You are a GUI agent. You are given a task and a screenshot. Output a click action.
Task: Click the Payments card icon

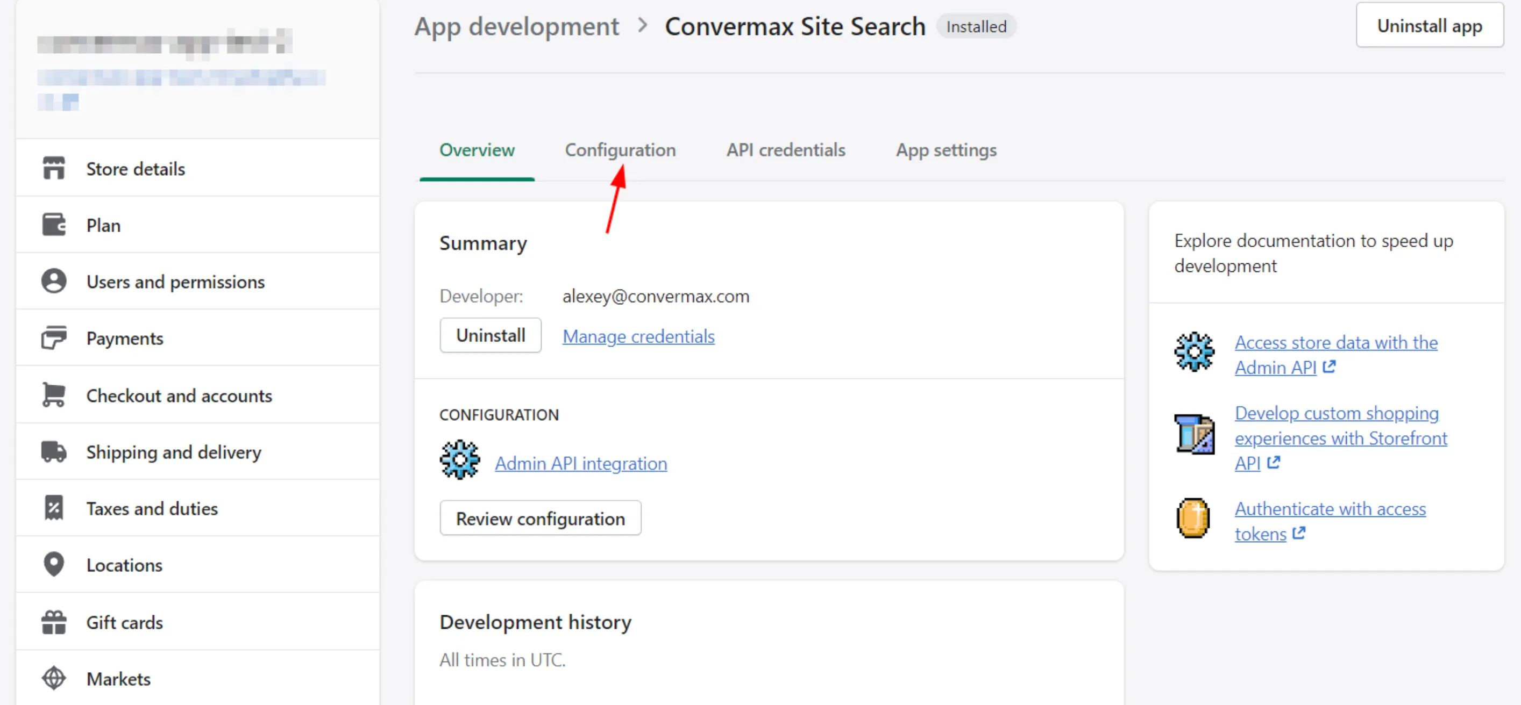click(54, 338)
